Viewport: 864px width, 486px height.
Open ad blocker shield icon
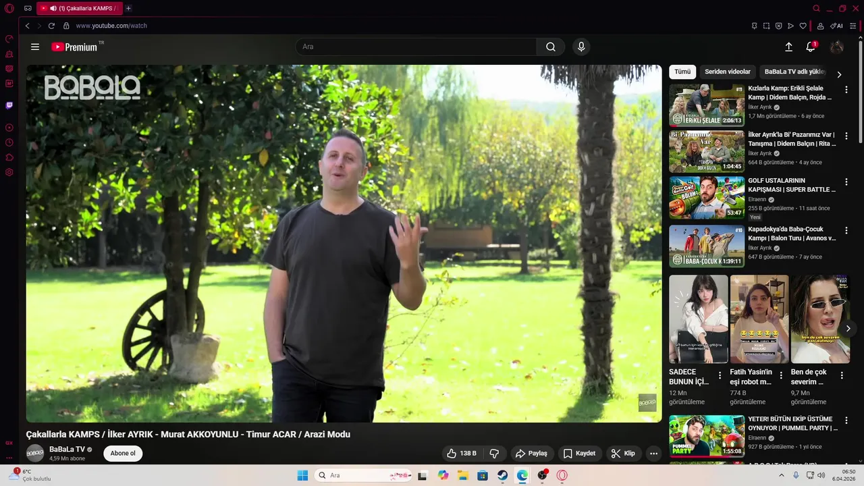coord(778,26)
